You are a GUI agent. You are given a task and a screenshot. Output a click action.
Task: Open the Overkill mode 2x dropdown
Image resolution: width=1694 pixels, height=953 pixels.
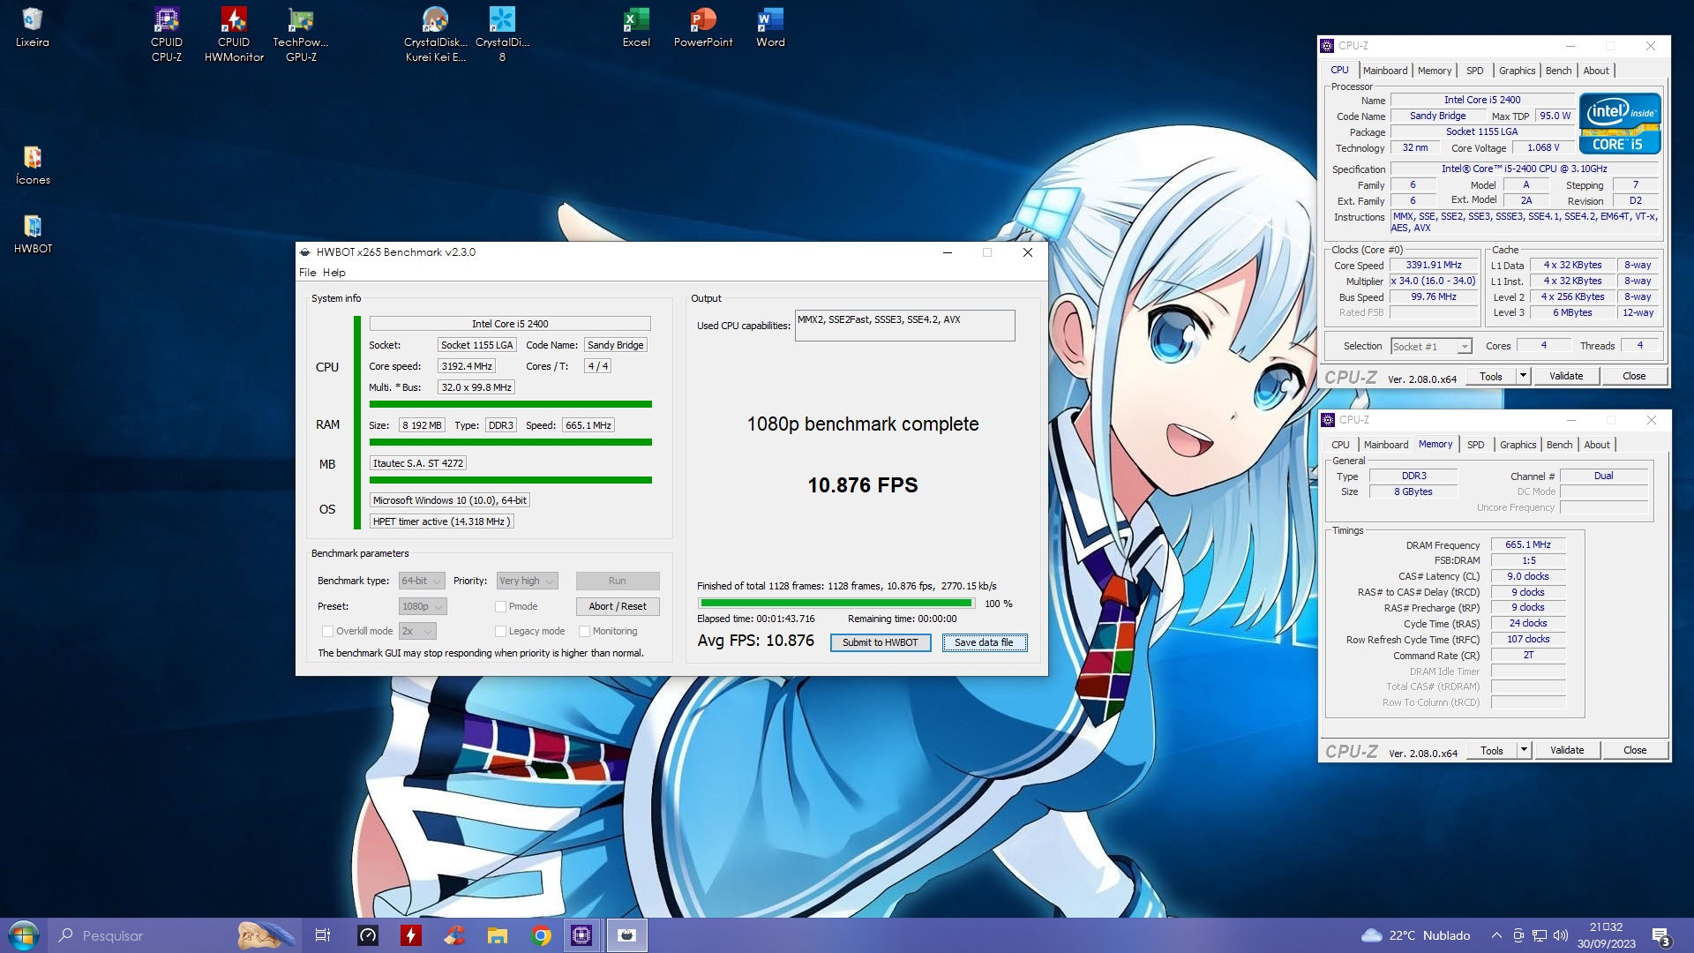coord(417,631)
